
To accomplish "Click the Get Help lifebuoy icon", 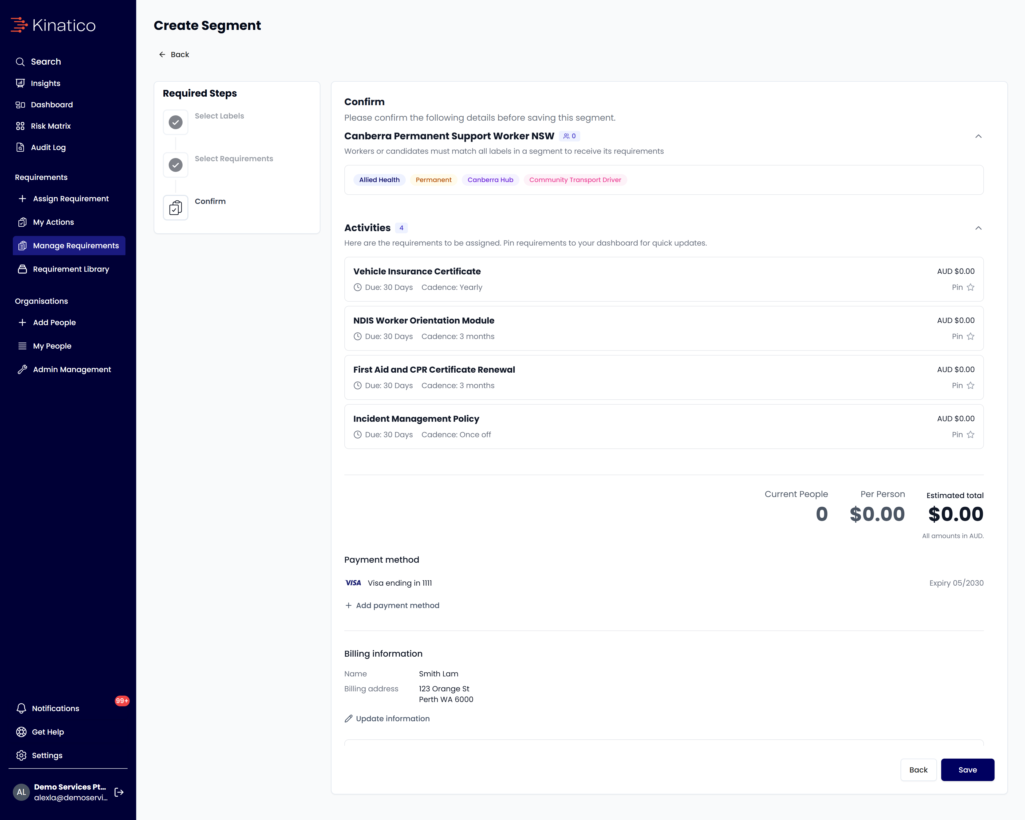I will click(21, 732).
